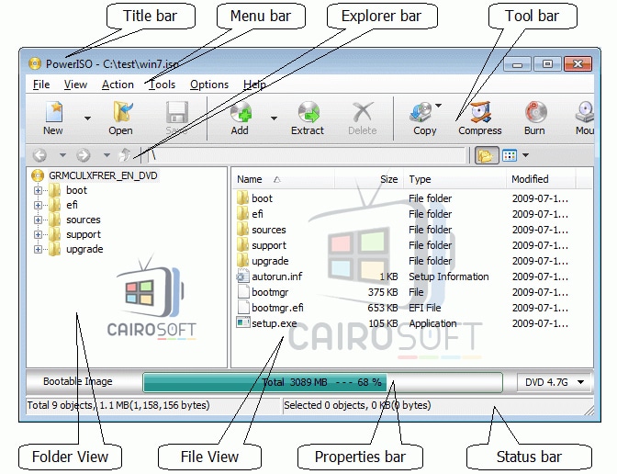The image size is (617, 474).
Task: Open the Action menu
Action: coord(118,85)
